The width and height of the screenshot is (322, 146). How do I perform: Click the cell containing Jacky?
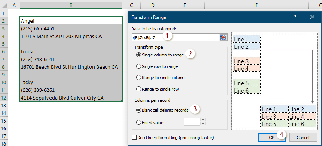point(71,83)
